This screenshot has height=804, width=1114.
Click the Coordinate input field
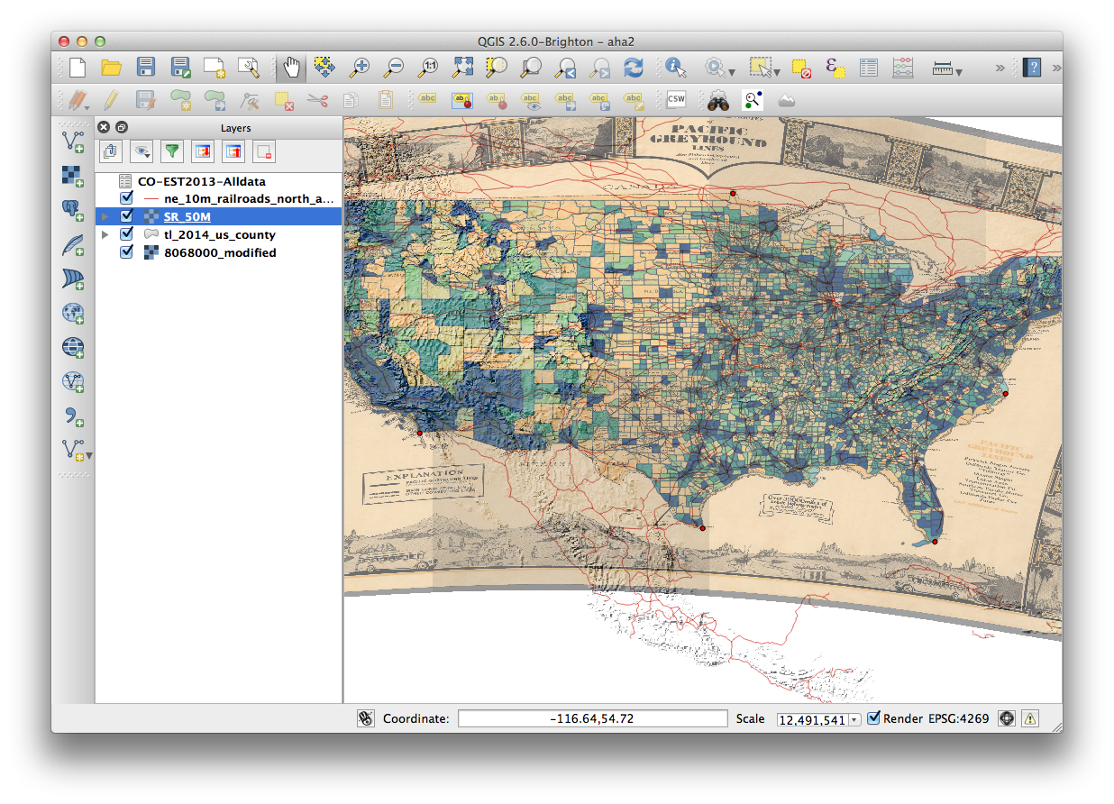(x=592, y=718)
